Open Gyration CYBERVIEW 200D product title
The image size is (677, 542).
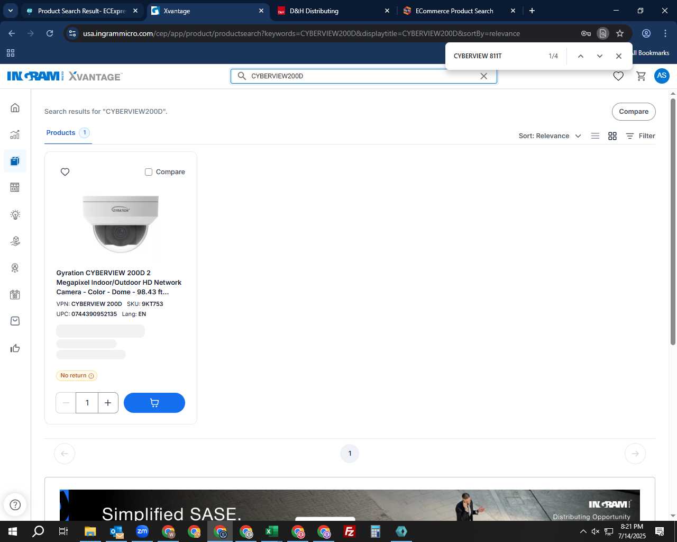point(119,283)
